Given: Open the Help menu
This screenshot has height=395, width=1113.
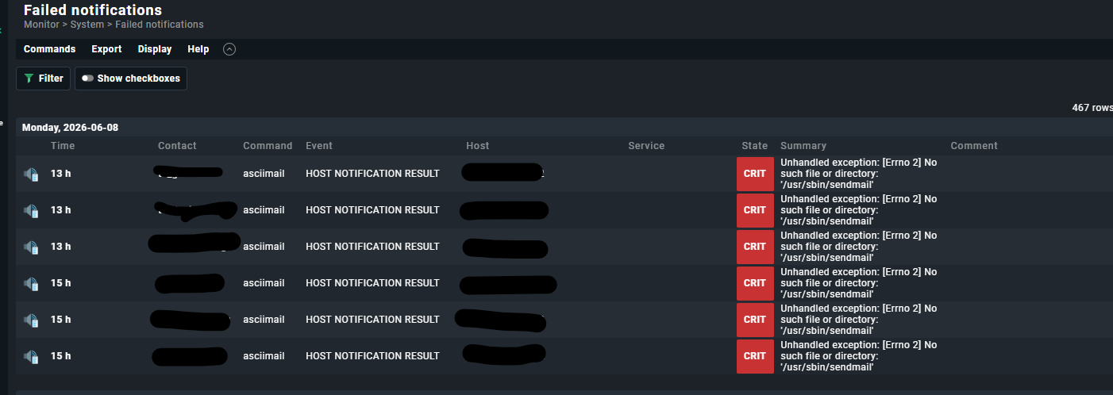Looking at the screenshot, I should pyautogui.click(x=198, y=49).
